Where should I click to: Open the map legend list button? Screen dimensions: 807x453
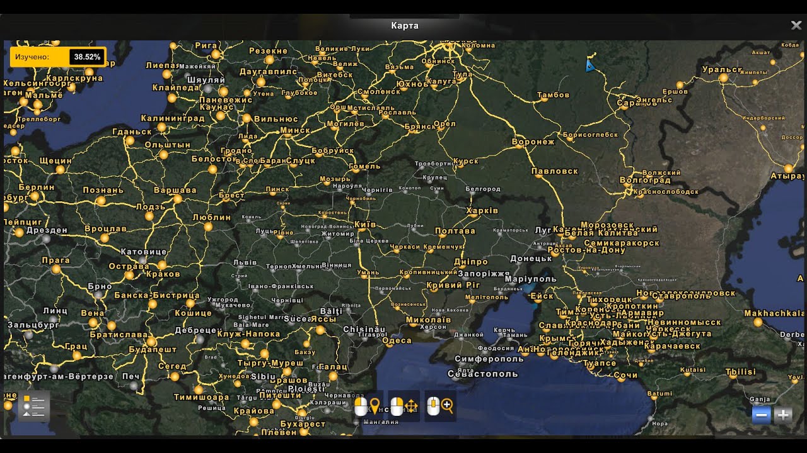click(x=33, y=406)
